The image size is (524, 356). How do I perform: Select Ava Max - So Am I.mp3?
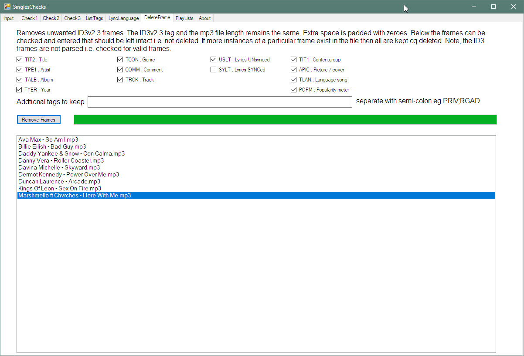(48, 139)
